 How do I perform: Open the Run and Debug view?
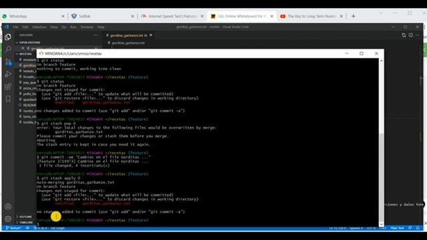pos(8,74)
